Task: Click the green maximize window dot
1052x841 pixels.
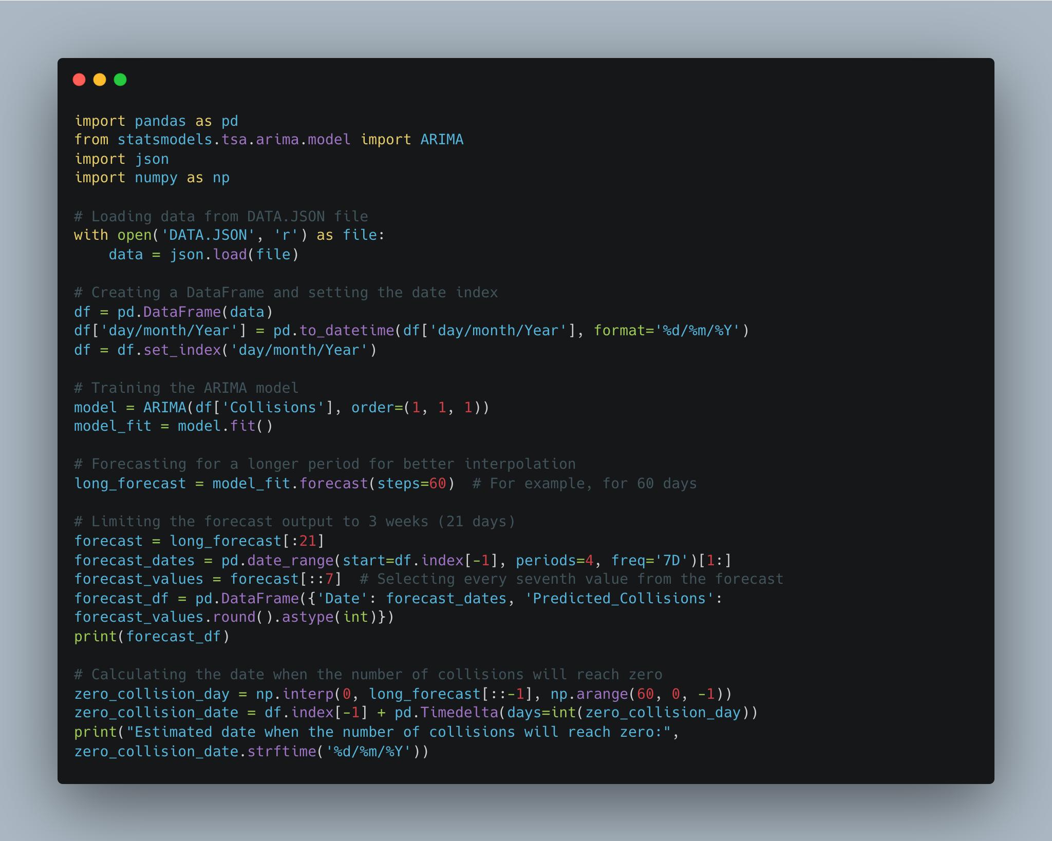Action: (120, 80)
